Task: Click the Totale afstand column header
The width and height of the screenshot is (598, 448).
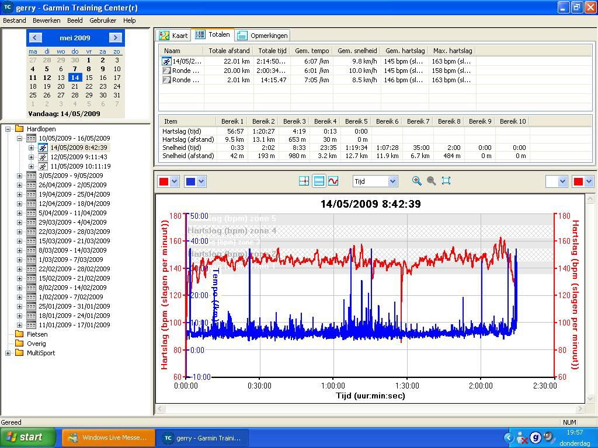Action: 229,51
